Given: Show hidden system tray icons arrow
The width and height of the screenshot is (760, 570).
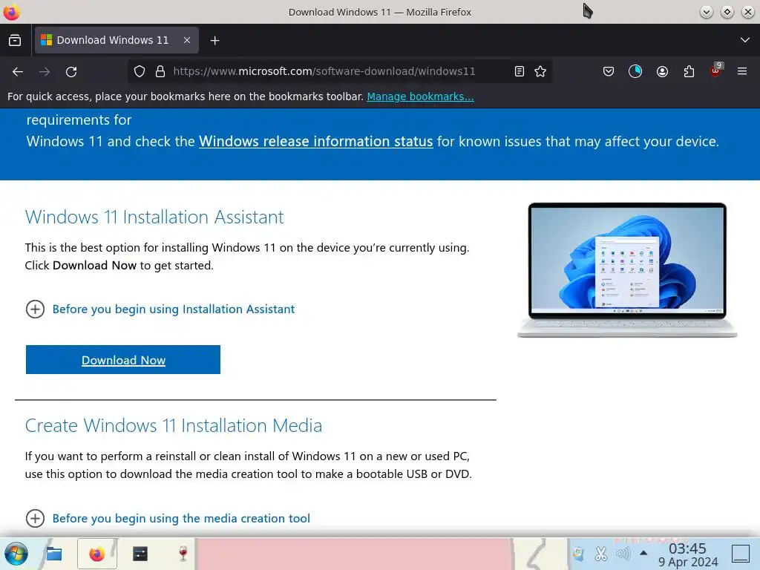Looking at the screenshot, I should coord(643,552).
